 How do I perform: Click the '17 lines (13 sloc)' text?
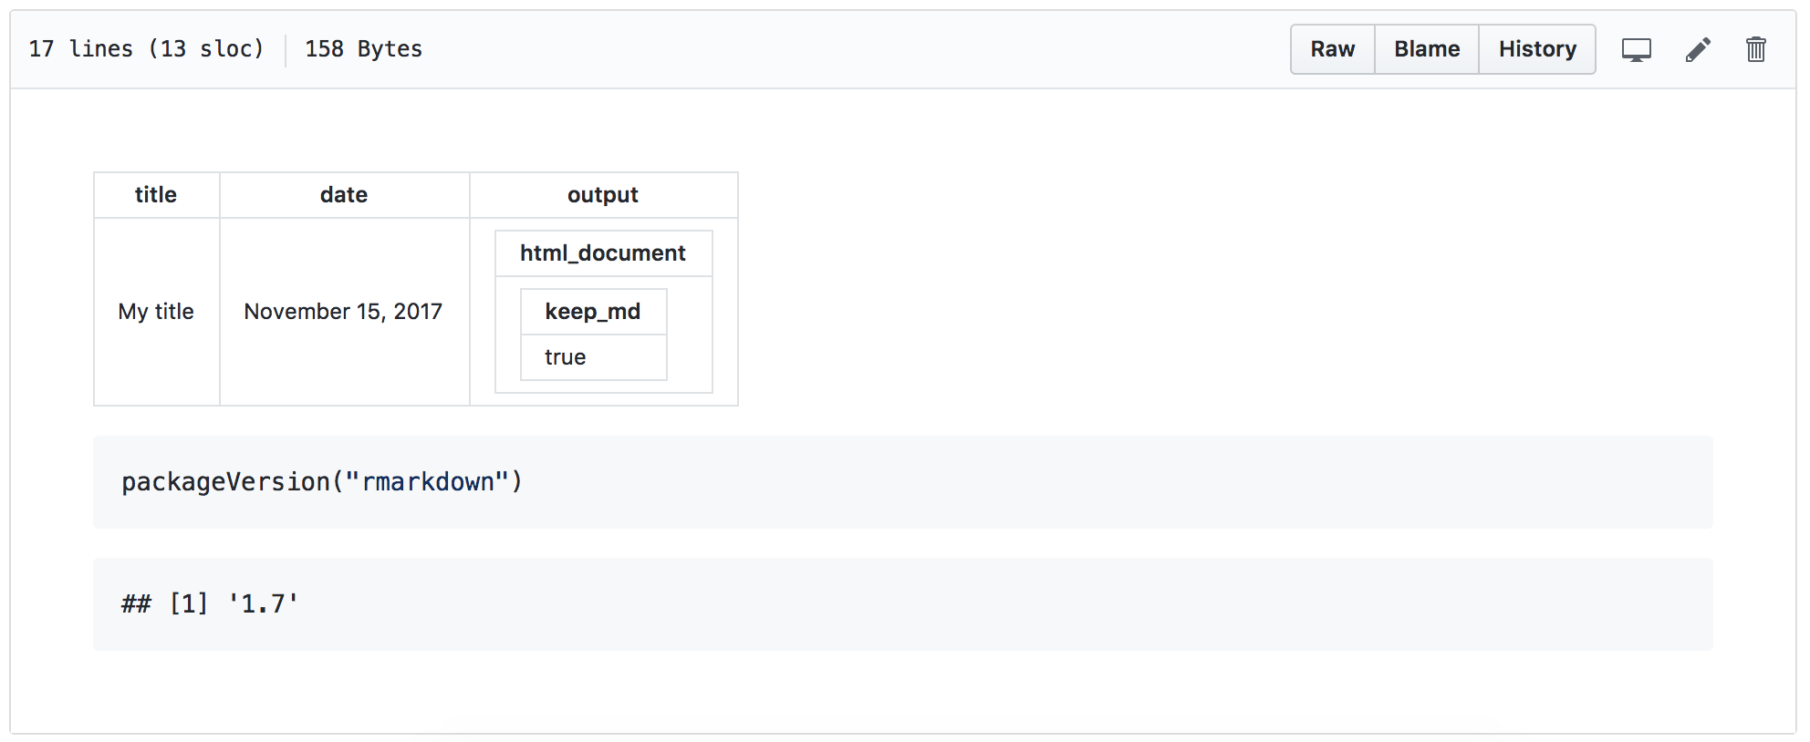pos(147,49)
